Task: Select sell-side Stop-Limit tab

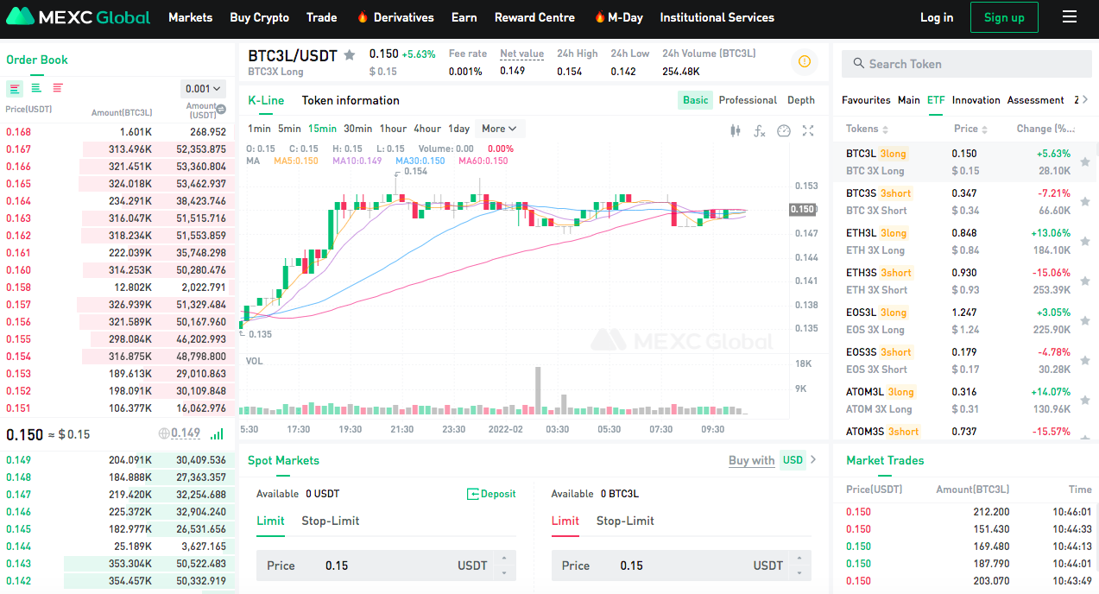Action: click(x=625, y=521)
